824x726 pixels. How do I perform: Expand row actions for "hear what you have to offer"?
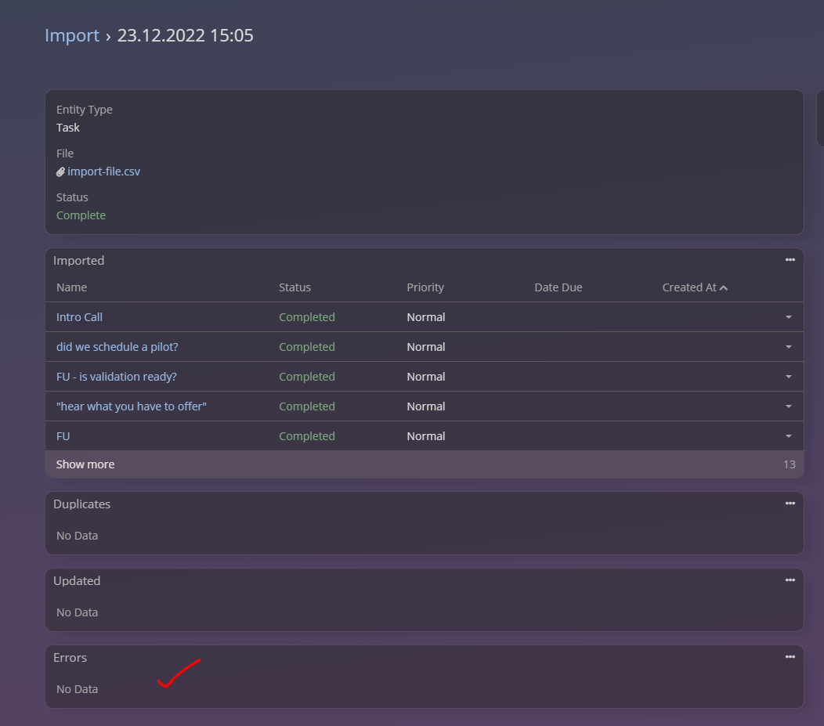coord(788,406)
